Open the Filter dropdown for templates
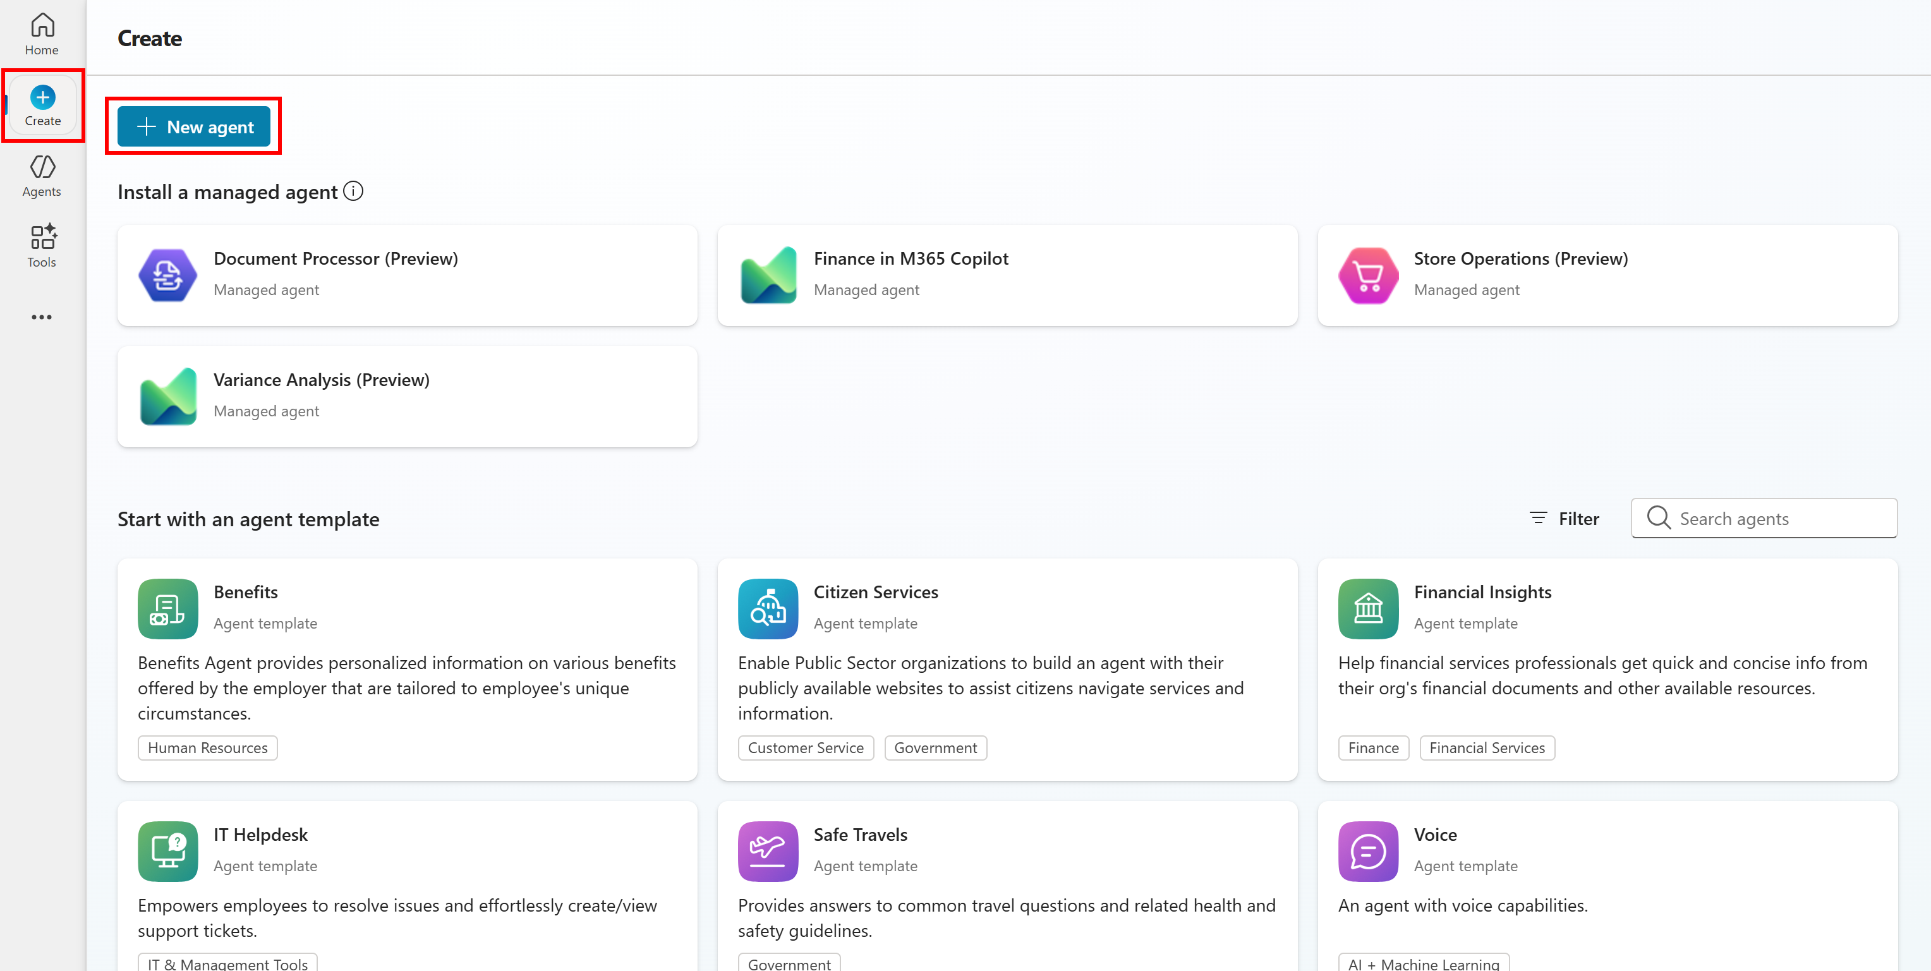The height and width of the screenshot is (971, 1931). [1565, 519]
